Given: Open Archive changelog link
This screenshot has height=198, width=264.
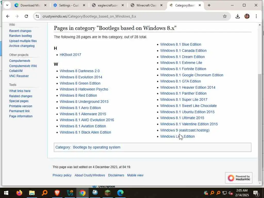Looking at the screenshot, I should pyautogui.click(x=22, y=46).
